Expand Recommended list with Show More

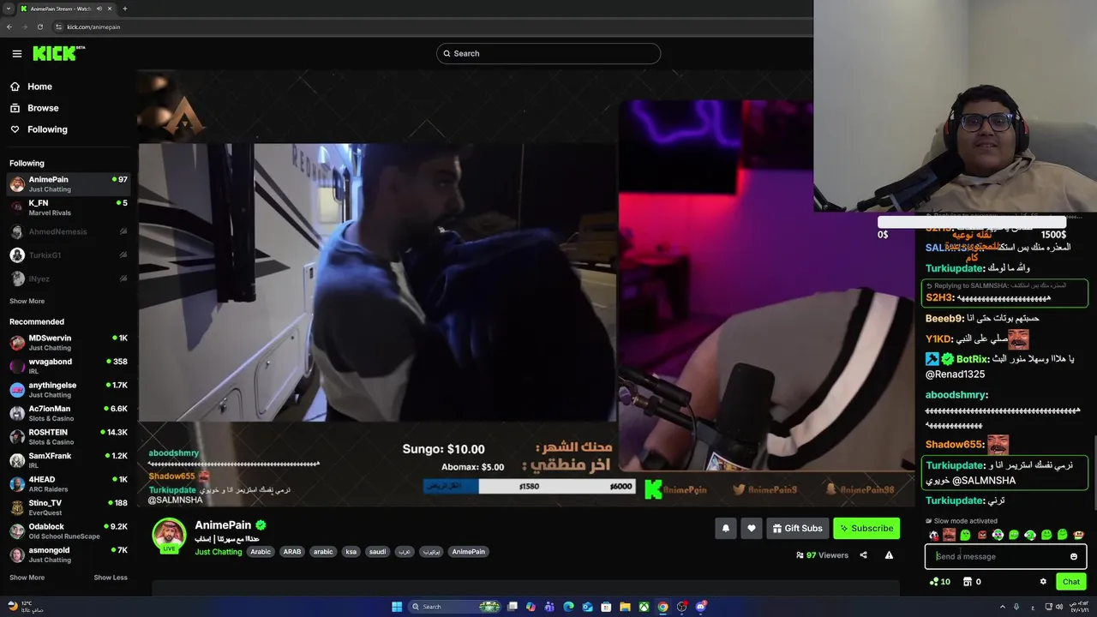(x=27, y=578)
